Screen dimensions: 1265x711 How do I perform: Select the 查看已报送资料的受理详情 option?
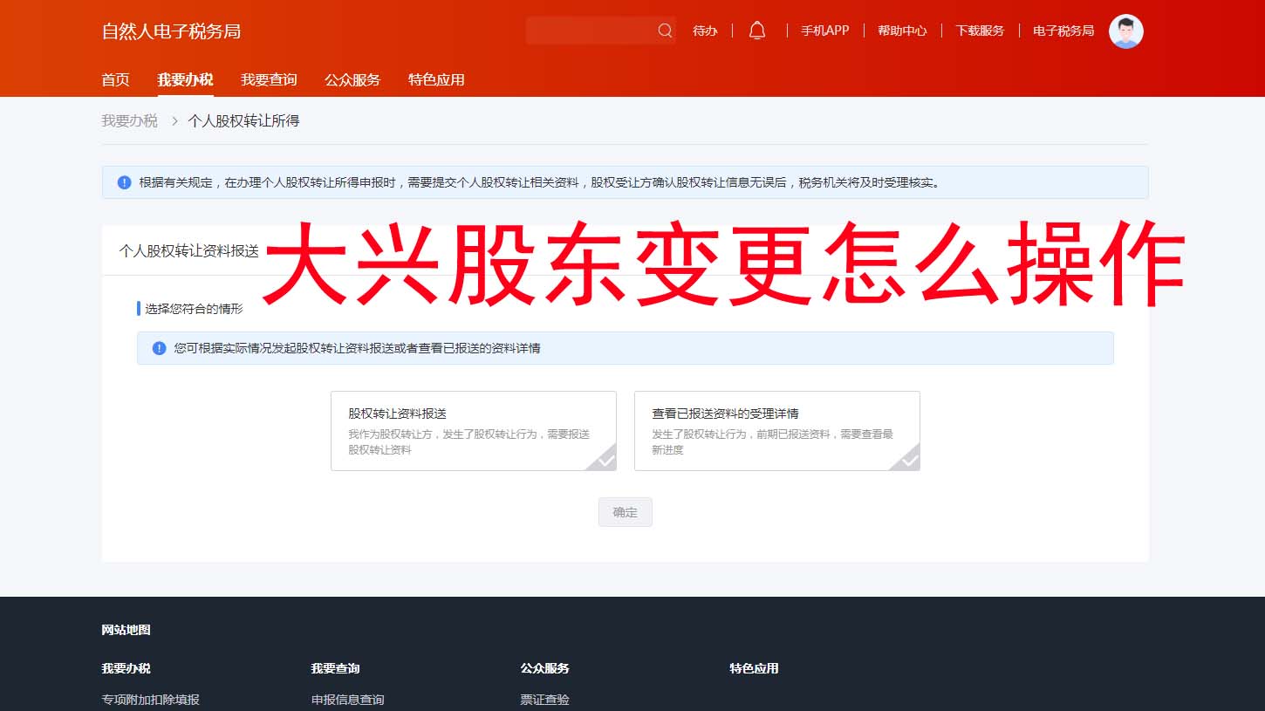[777, 430]
